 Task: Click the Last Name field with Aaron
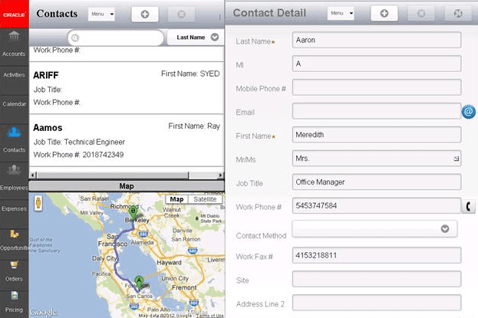(377, 40)
